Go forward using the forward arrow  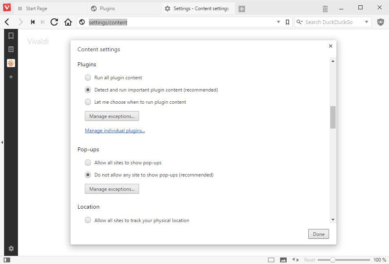coord(21,22)
